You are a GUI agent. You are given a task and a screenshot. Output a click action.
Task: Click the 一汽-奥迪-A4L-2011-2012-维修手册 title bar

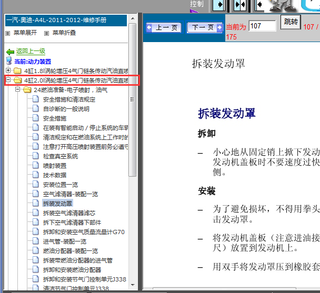tap(66, 20)
